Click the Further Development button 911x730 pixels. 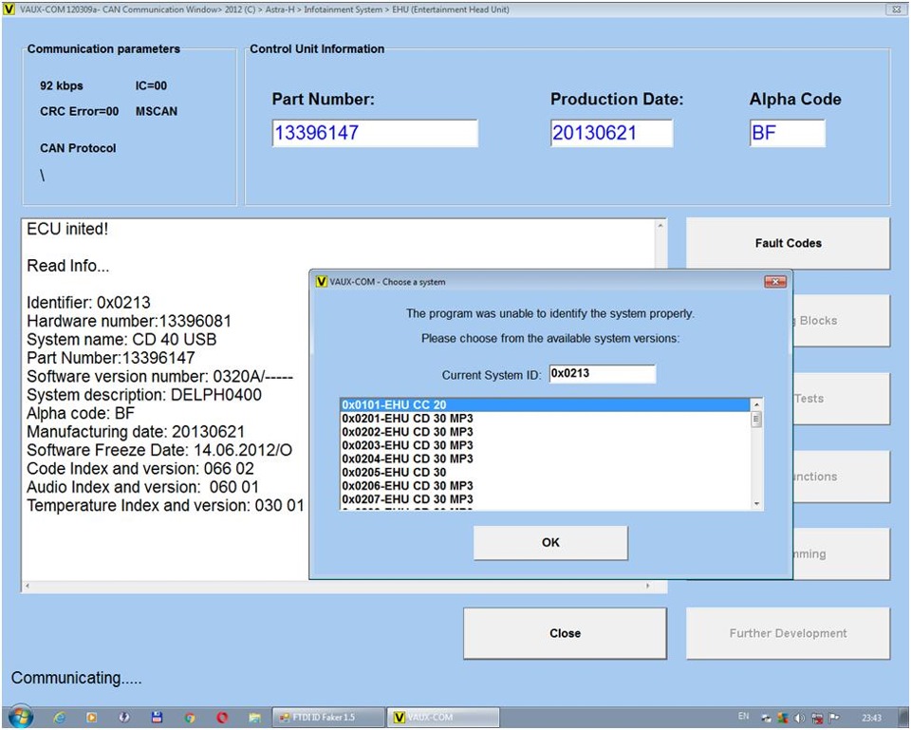point(788,633)
